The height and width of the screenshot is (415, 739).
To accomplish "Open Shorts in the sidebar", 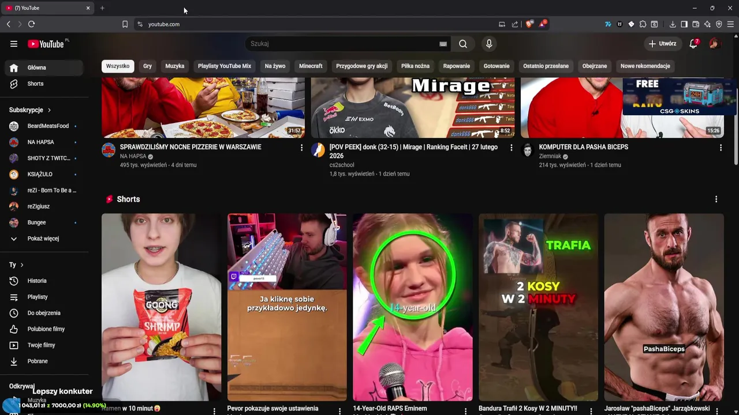I will [44, 84].
